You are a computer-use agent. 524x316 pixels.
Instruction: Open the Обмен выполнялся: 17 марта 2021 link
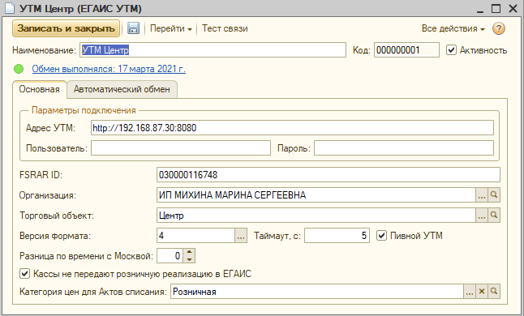tap(109, 69)
